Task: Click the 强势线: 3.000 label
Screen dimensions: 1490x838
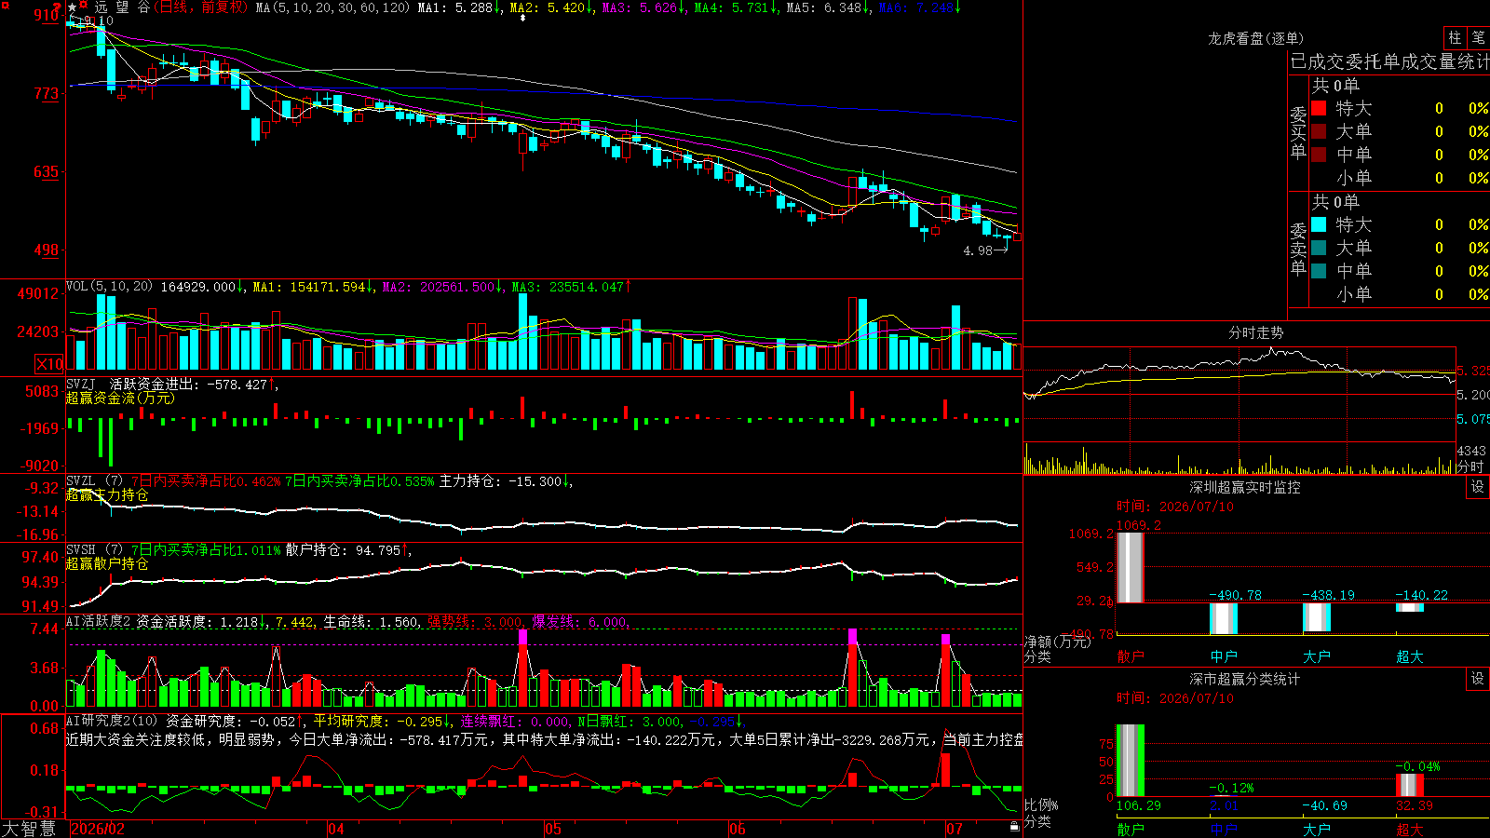Action: click(x=476, y=622)
